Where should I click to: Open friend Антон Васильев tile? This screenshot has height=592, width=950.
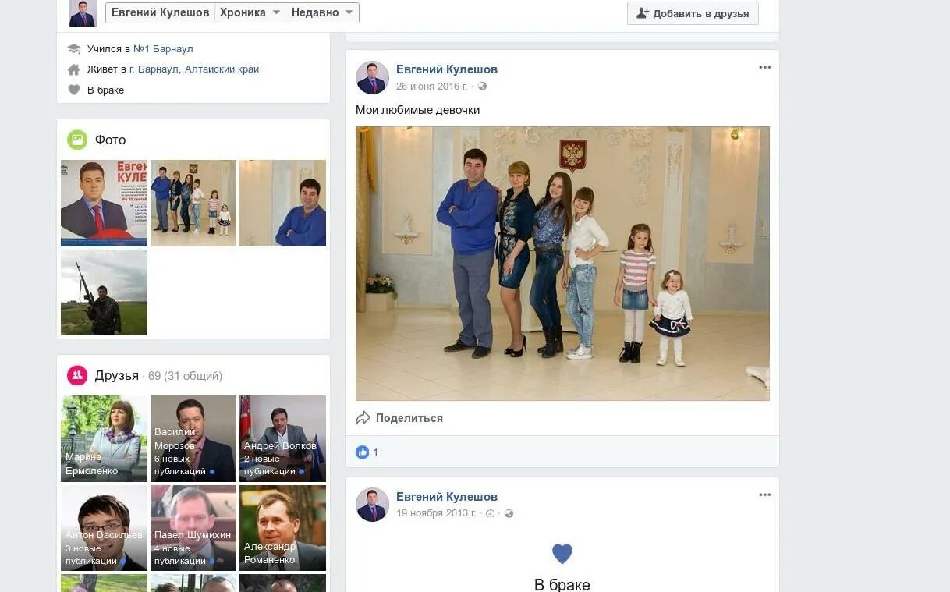(x=104, y=528)
